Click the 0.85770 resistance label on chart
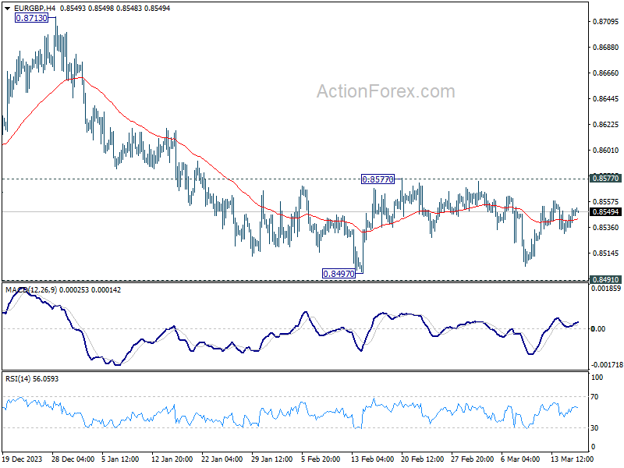The height and width of the screenshot is (468, 624). pyautogui.click(x=378, y=179)
